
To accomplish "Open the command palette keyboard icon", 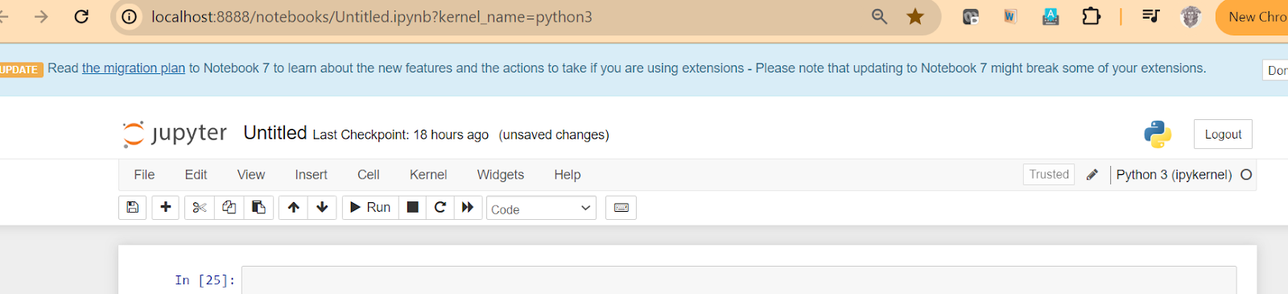I will [x=621, y=208].
